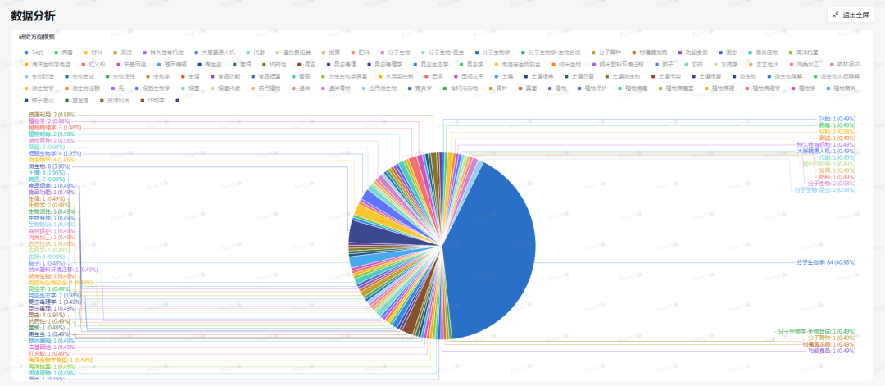
Task: Click the unlabeled purple legend marker after 作物学
Action: [177, 100]
